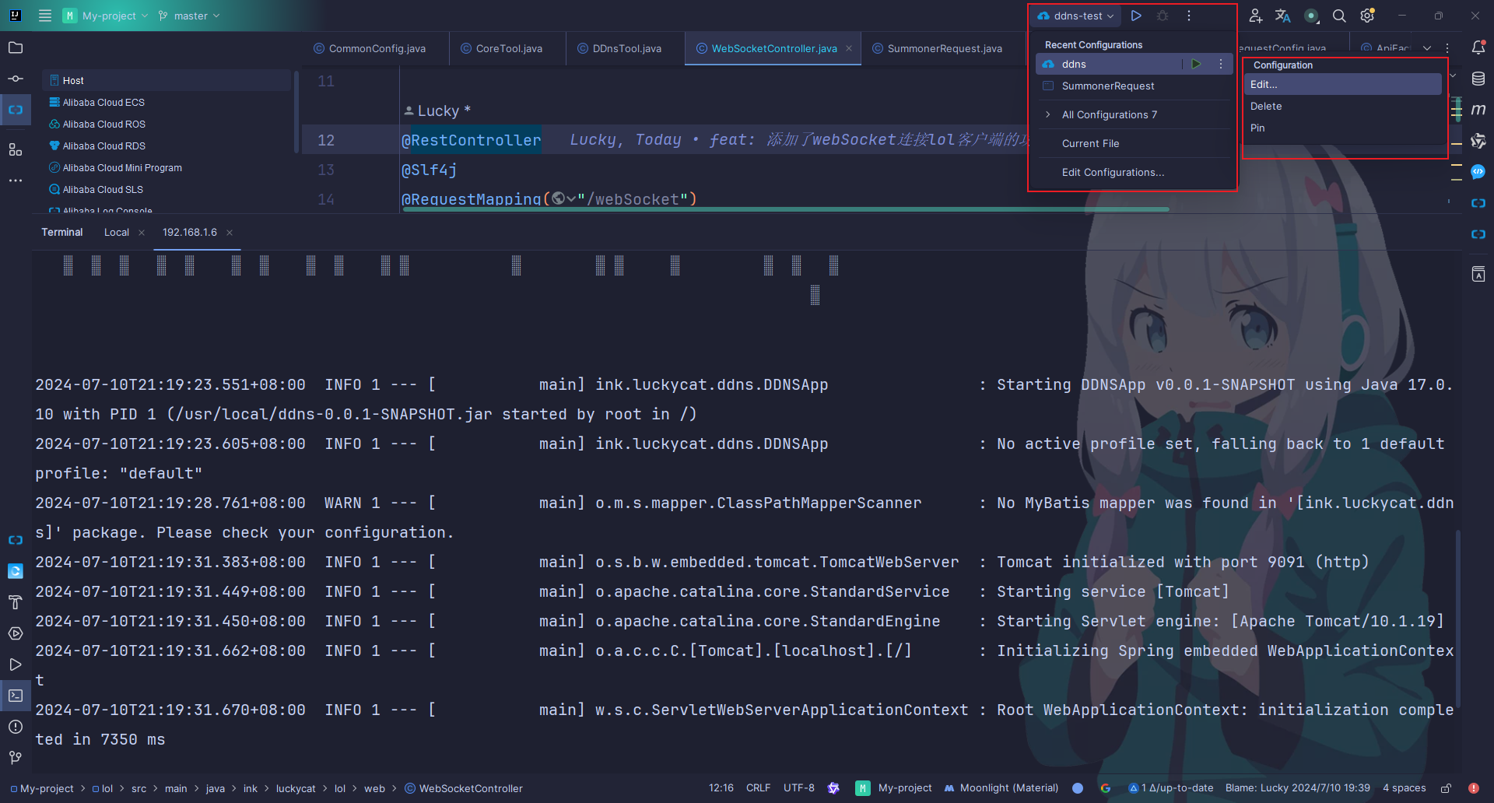Click the red error indicator in status bar
Viewport: 1494px width, 803px height.
(1474, 788)
